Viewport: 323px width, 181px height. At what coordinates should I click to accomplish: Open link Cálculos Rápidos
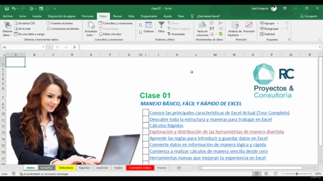click(x=167, y=125)
